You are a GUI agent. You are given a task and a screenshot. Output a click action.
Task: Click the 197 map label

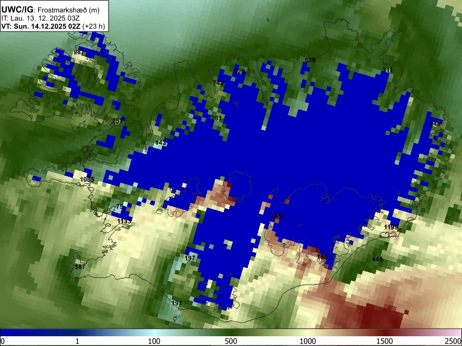click(x=190, y=258)
